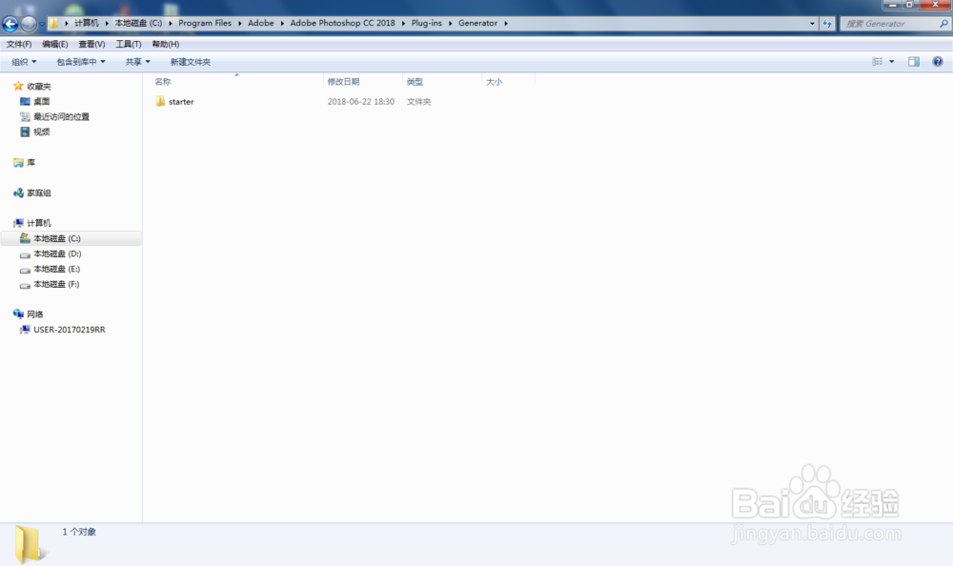Select Generator in the address breadcrumb
The width and height of the screenshot is (953, 566).
[x=477, y=23]
